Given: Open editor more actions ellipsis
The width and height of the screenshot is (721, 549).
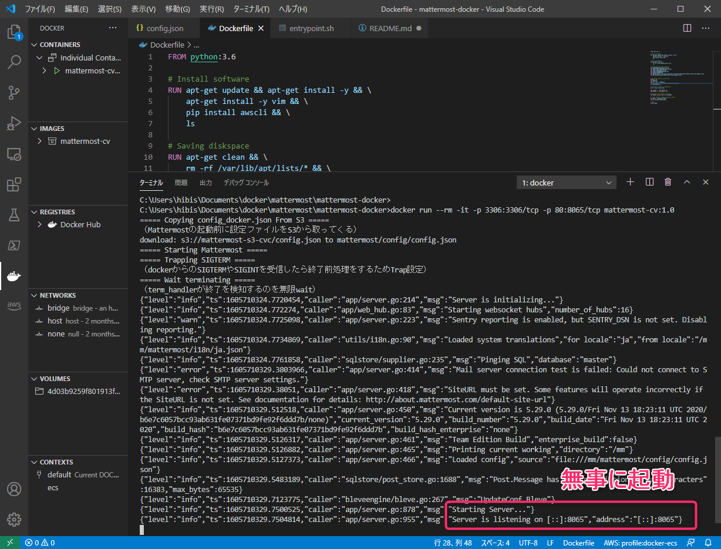Looking at the screenshot, I should point(706,28).
